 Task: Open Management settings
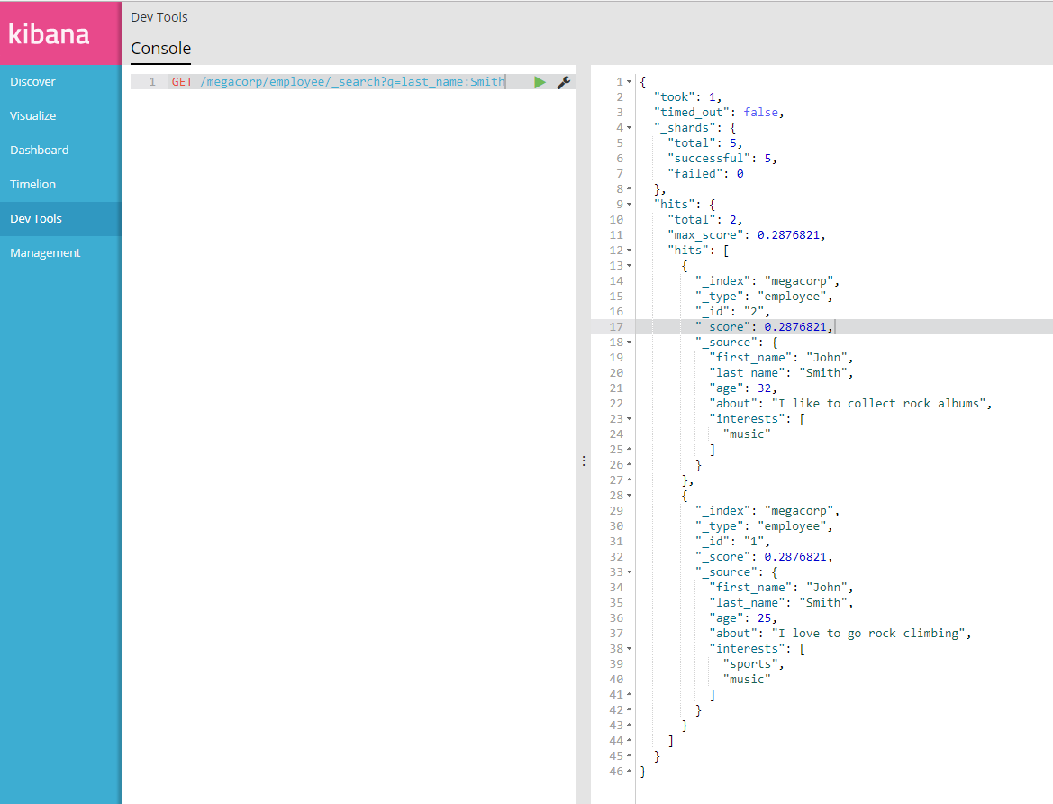tap(45, 252)
